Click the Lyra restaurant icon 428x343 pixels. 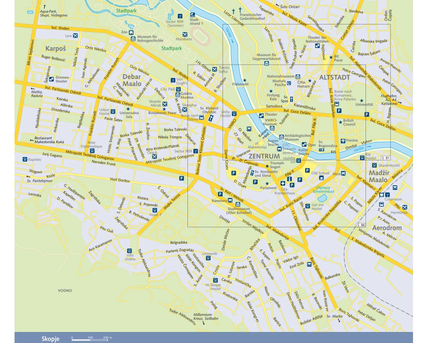[x=75, y=36]
